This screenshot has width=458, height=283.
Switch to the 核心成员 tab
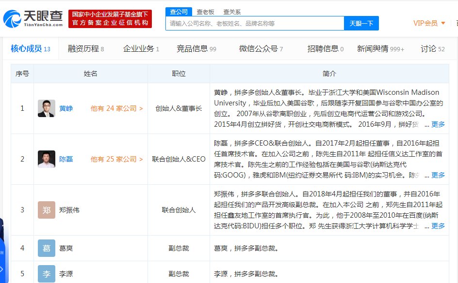click(x=31, y=49)
